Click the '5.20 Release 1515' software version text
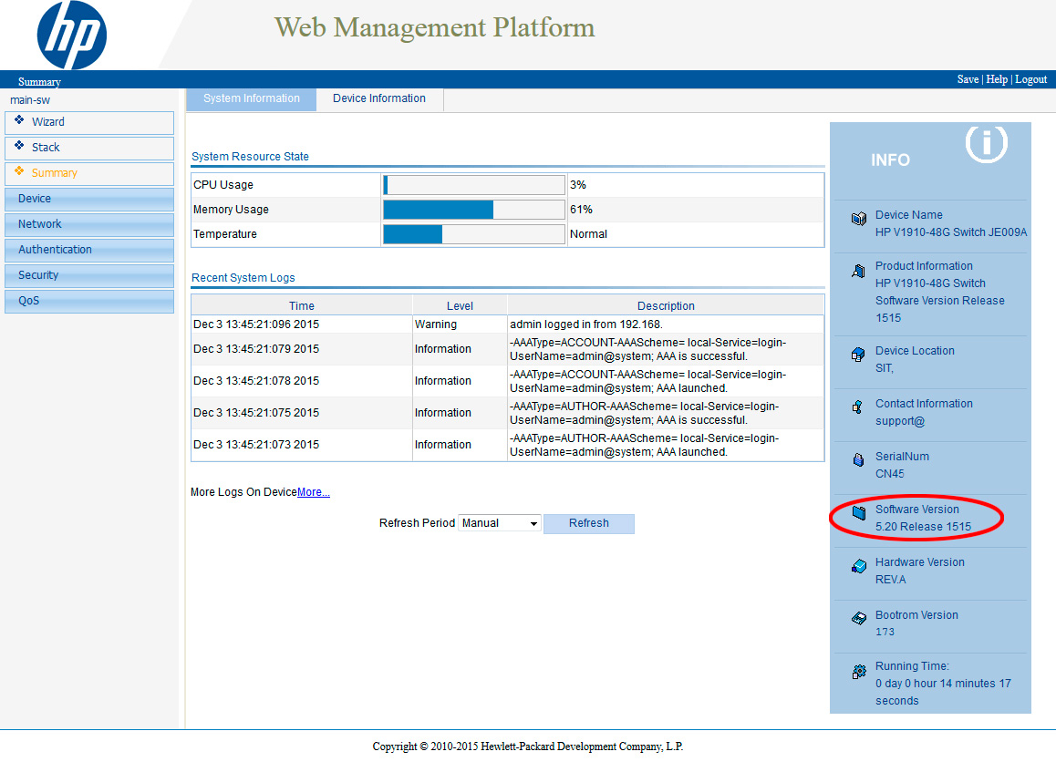This screenshot has width=1056, height=762. click(x=924, y=527)
